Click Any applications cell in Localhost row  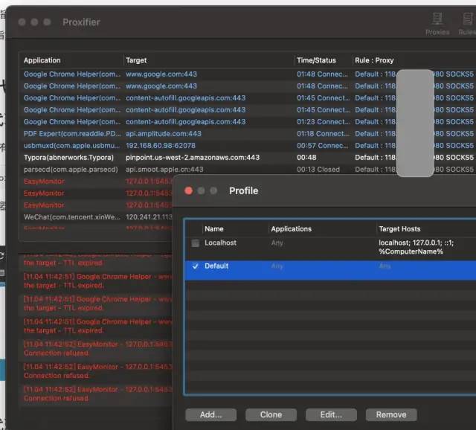277,243
